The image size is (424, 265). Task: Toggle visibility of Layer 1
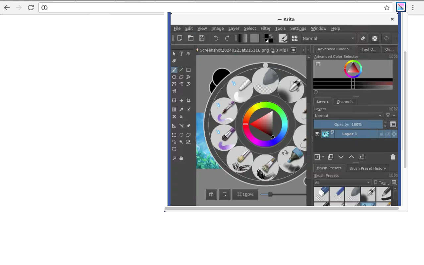click(317, 134)
